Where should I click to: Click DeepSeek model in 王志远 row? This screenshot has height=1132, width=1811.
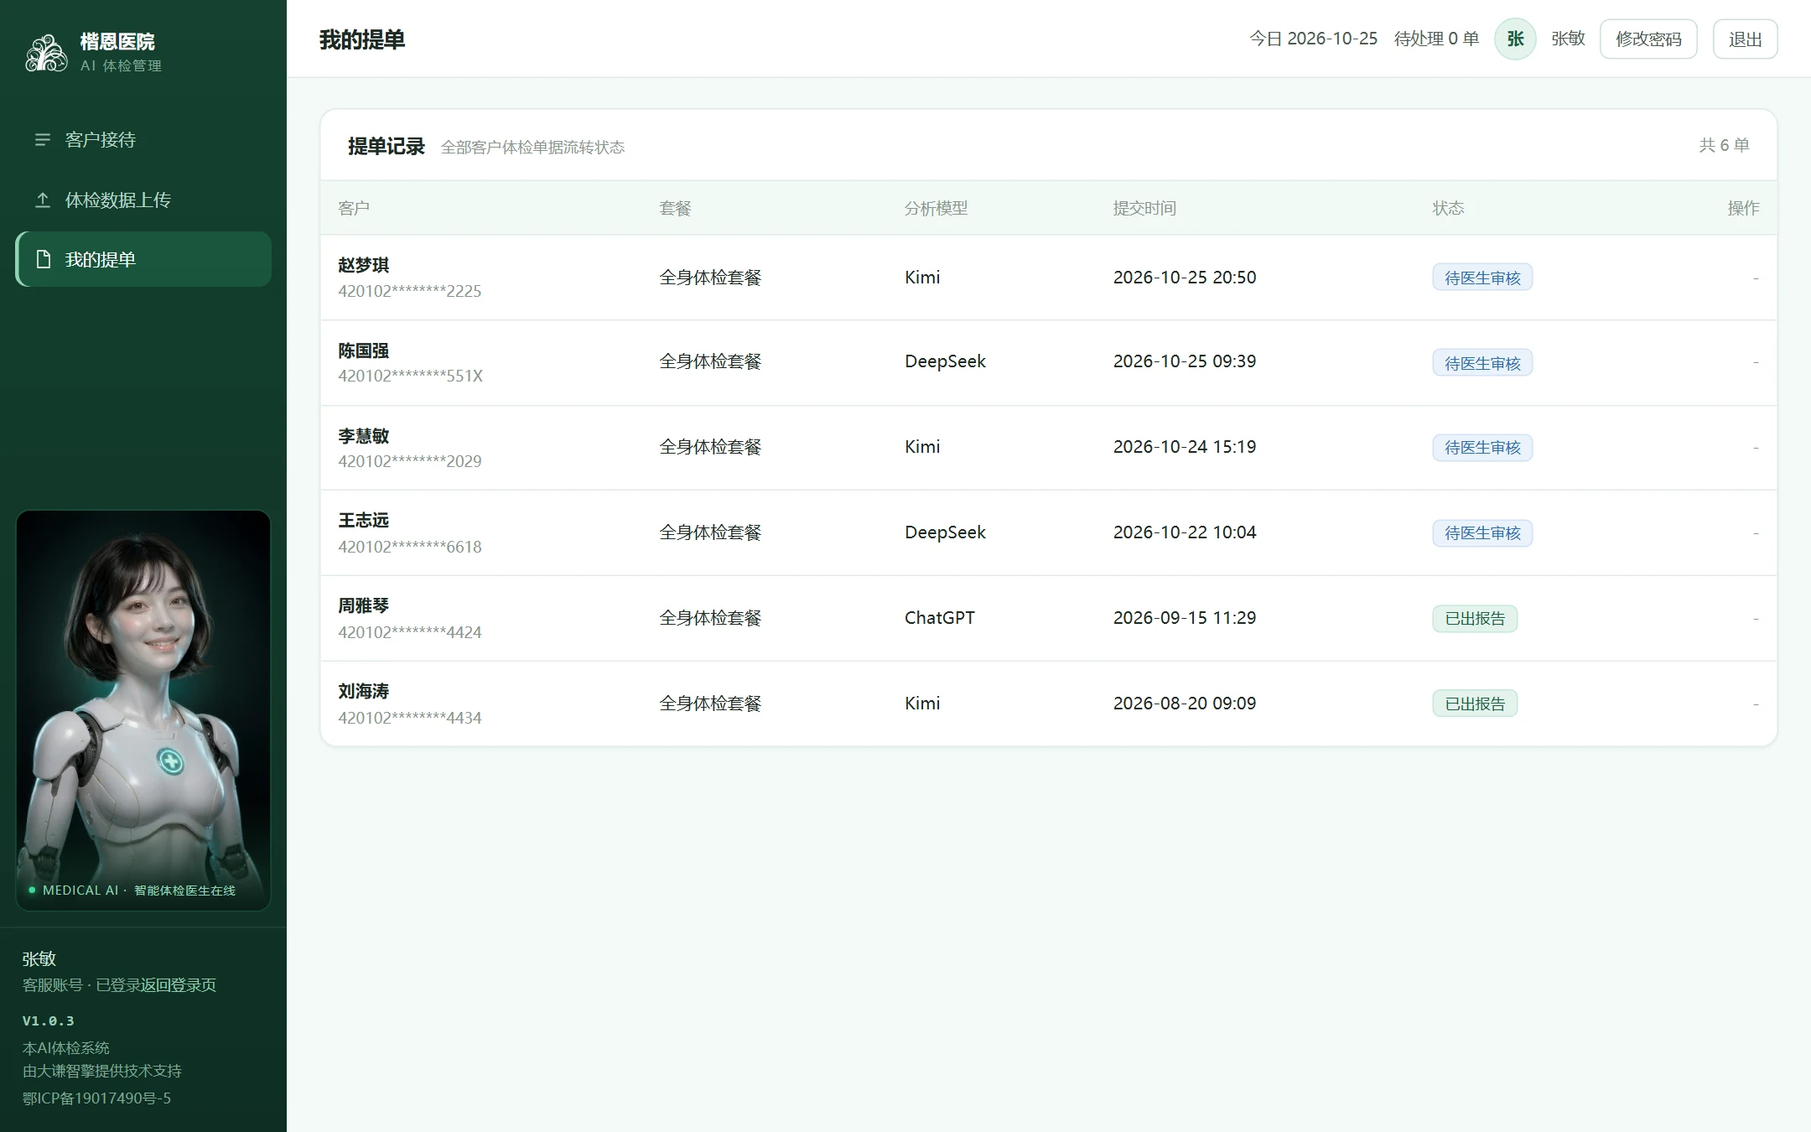[x=945, y=532]
